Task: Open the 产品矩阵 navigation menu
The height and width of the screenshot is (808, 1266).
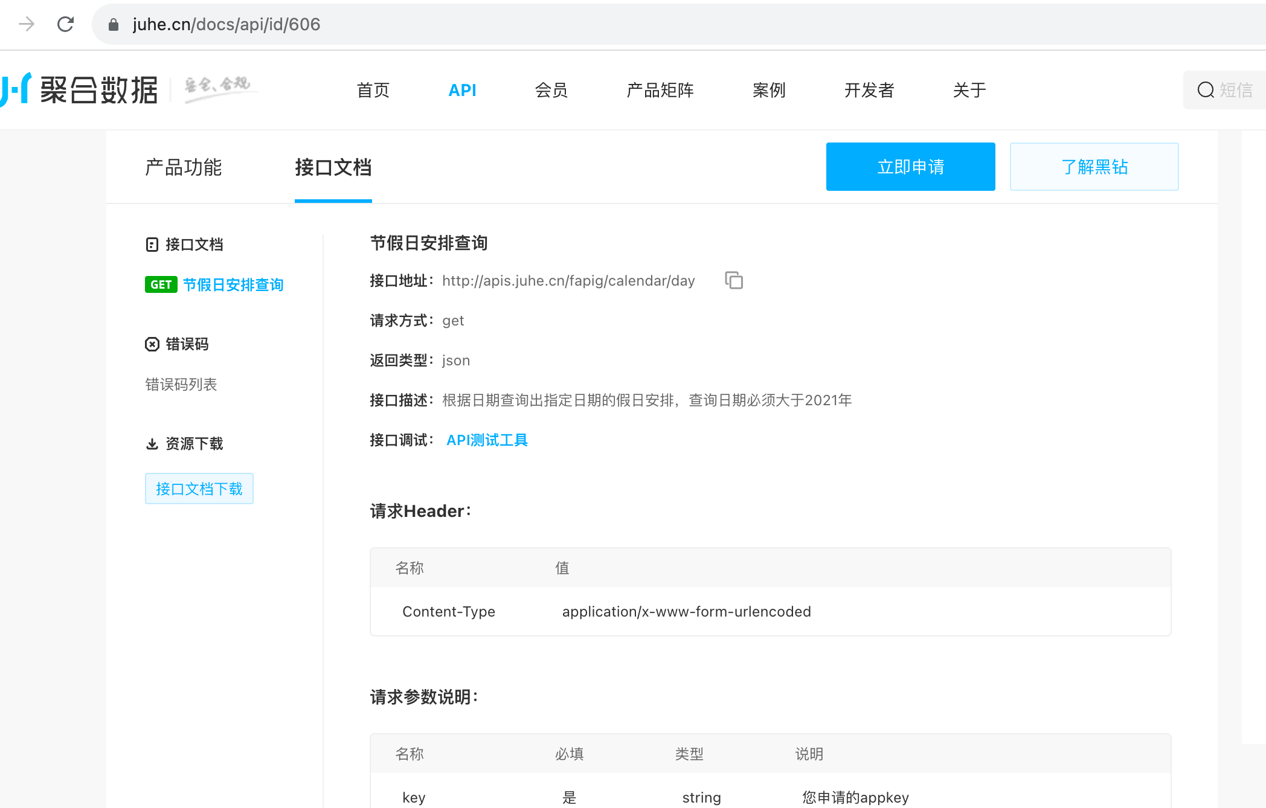Action: [x=660, y=90]
